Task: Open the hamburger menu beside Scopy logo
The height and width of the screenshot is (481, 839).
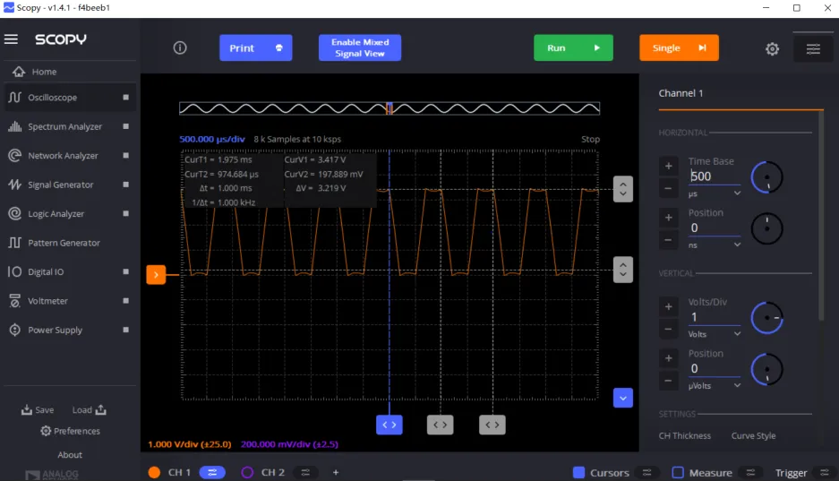Action: pyautogui.click(x=12, y=39)
